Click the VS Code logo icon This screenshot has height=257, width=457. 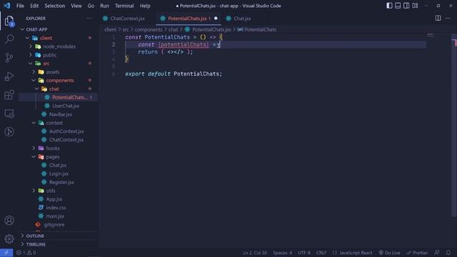7,6
